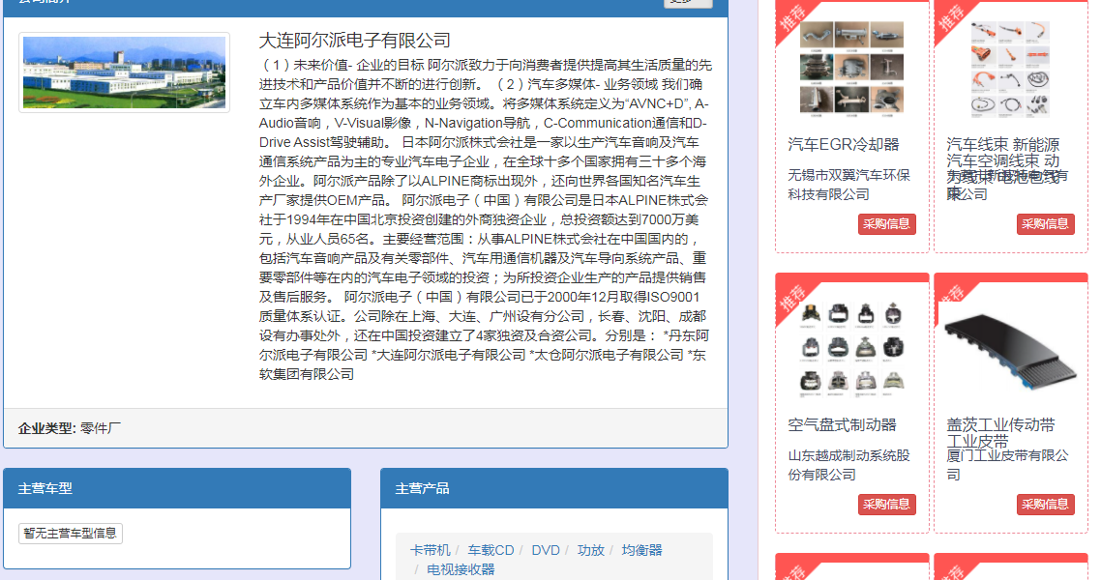Open the 空气盘式制动器 product title
The image size is (1101, 580).
(842, 425)
